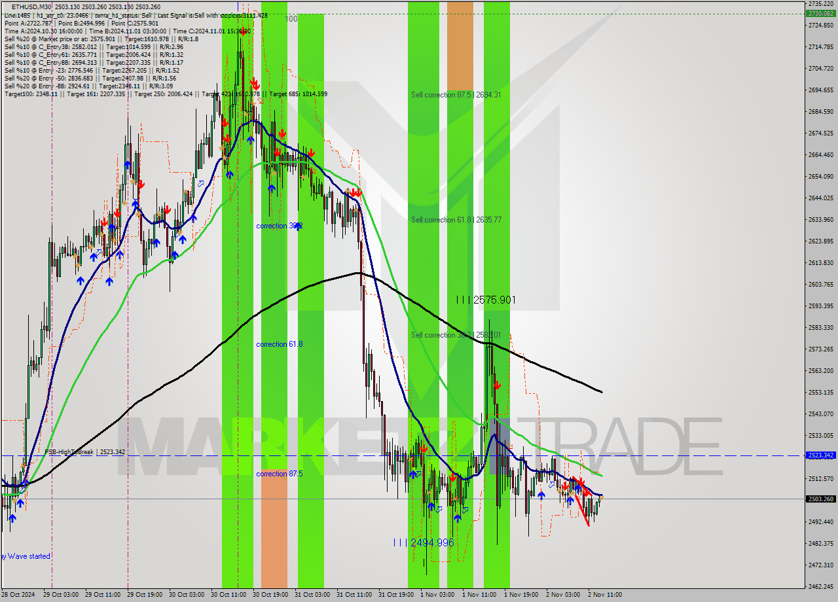Click the current price tag 2503.260
Screen dimensions: 838x602
(821, 499)
